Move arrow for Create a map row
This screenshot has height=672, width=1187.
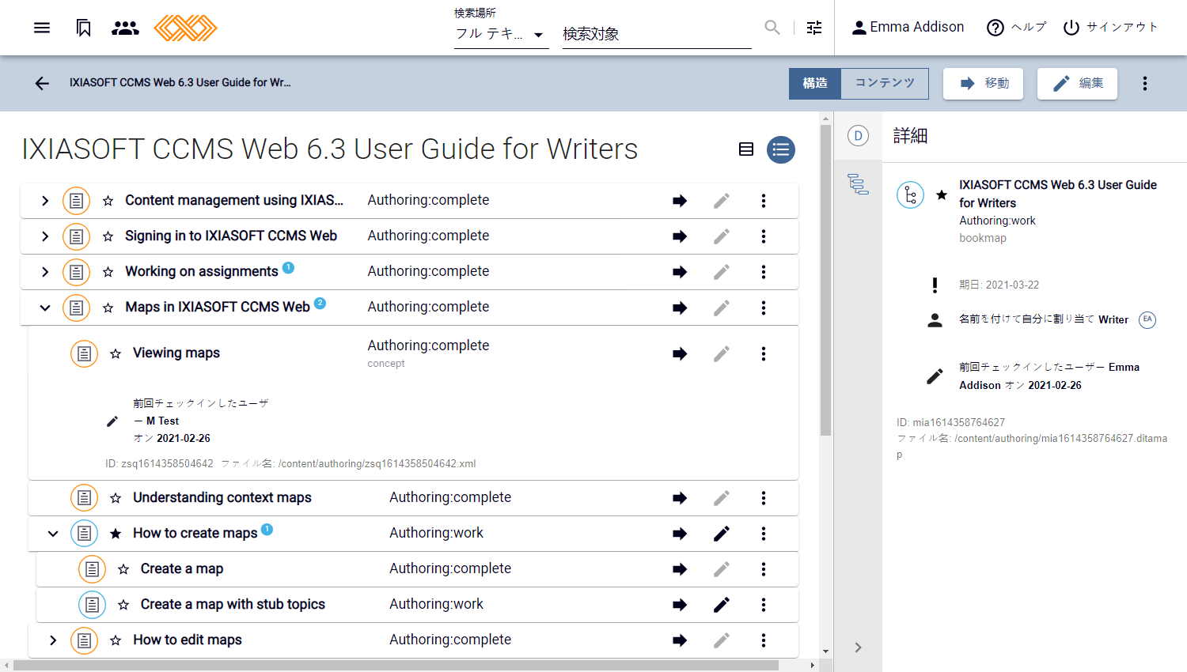point(680,569)
